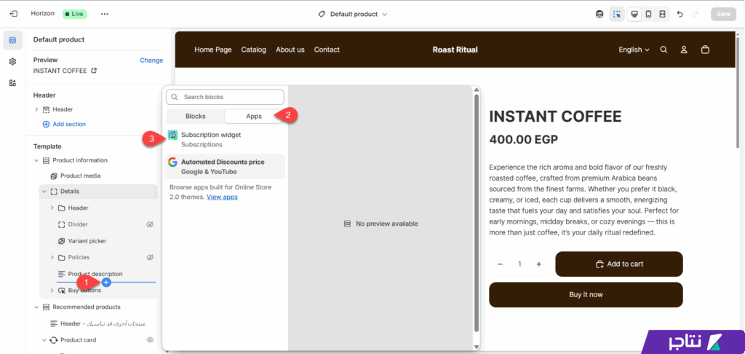Screen dimensions: 745x354
Task: Open the English language selector
Action: tap(634, 50)
